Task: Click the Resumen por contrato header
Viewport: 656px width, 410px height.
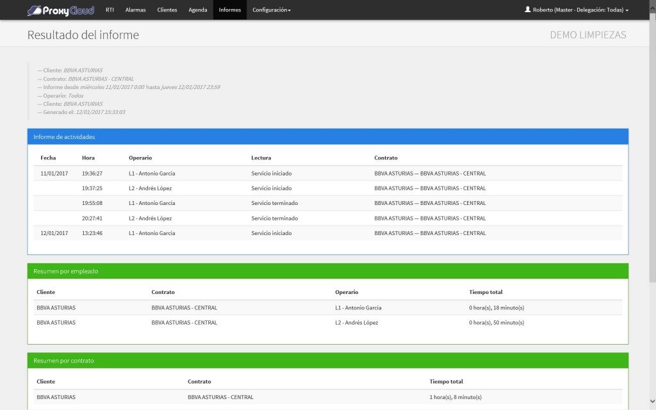Action: (328, 361)
